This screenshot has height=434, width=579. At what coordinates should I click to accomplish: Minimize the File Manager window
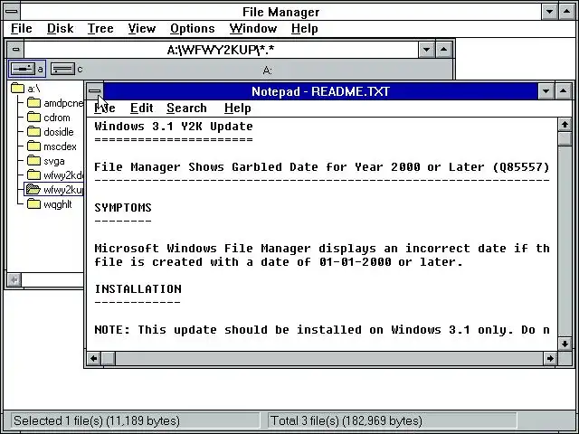click(549, 12)
